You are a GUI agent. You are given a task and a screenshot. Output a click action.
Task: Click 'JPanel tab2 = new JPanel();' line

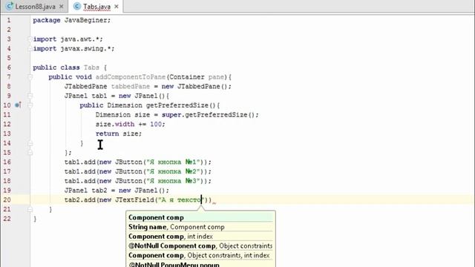click(x=117, y=191)
